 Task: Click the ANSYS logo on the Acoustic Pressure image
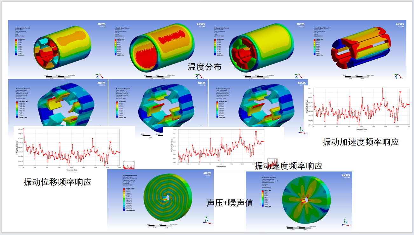[x=208, y=174]
